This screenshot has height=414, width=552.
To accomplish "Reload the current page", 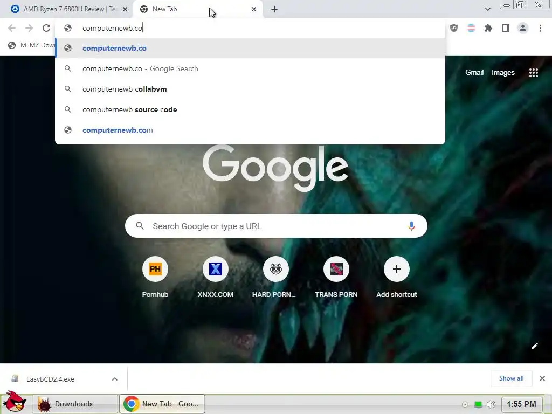I will coord(46,28).
